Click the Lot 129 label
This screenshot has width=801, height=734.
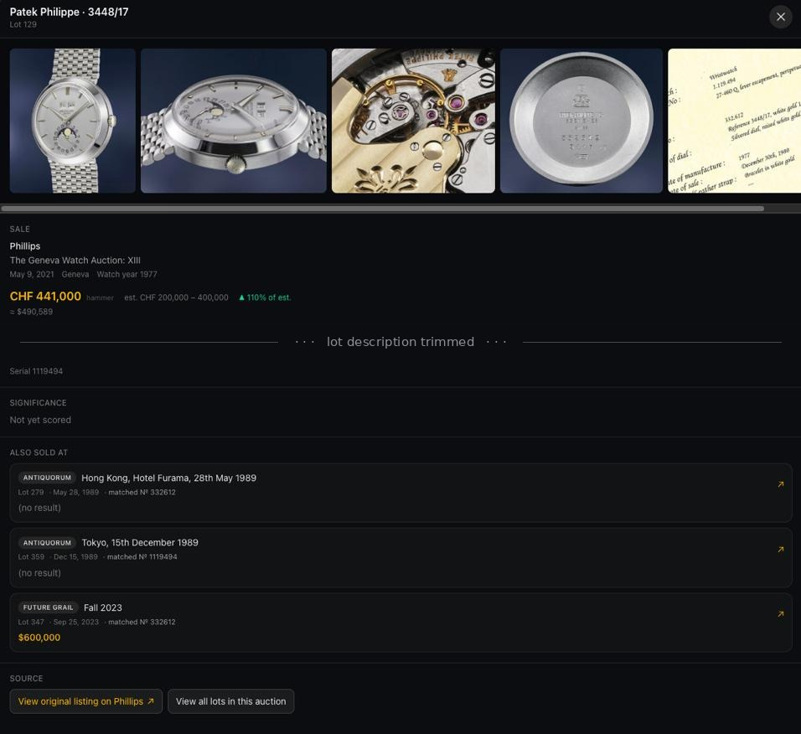tap(23, 24)
